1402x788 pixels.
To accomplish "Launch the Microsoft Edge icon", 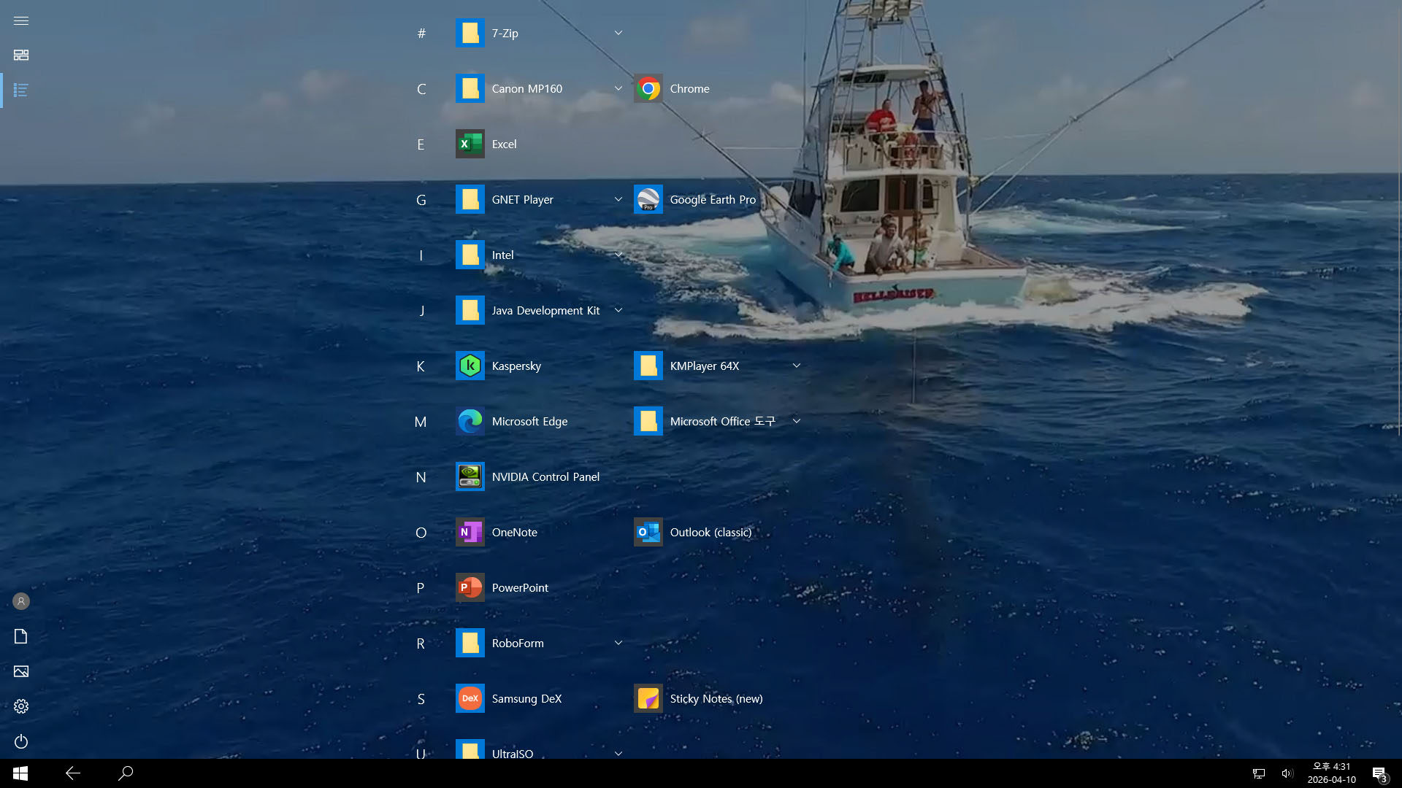I will 470,421.
